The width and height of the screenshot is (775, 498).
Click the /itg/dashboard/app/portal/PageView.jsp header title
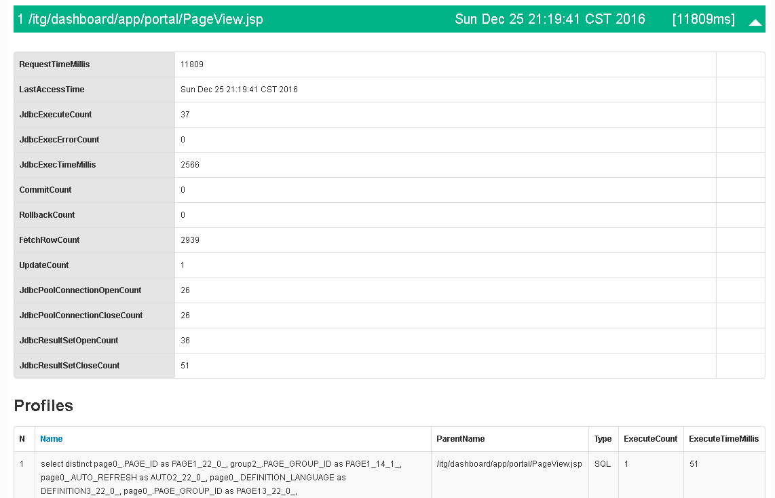140,20
